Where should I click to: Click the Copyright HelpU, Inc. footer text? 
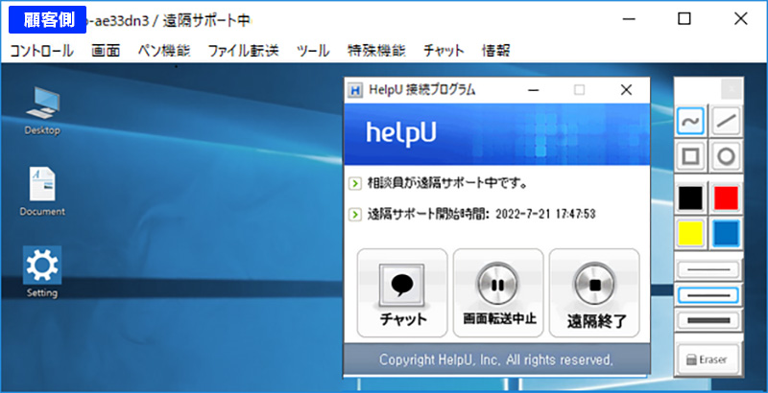coord(496,359)
